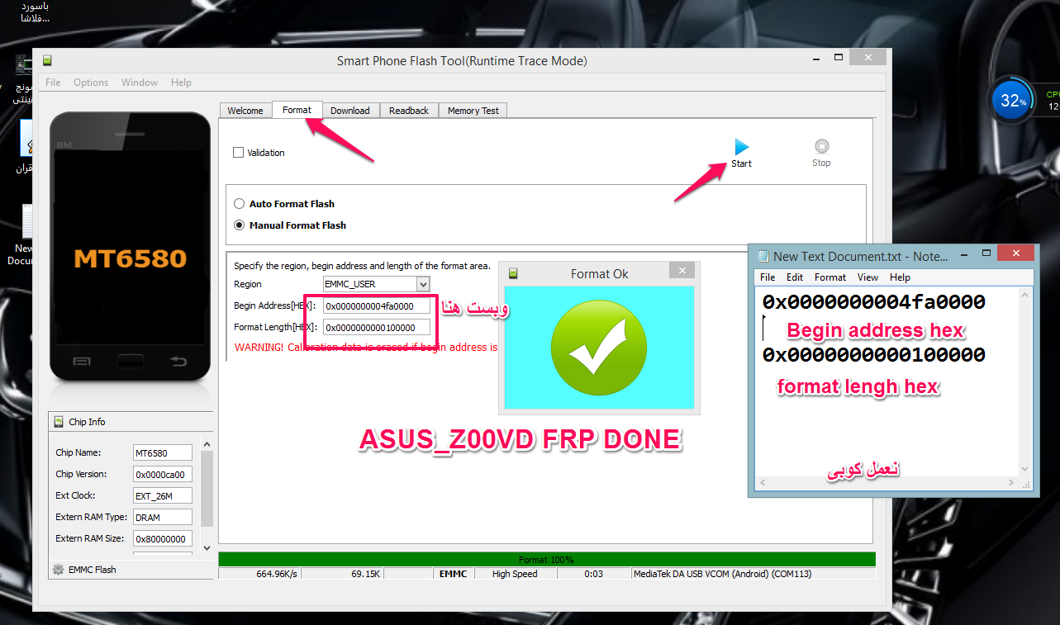1060x625 pixels.
Task: Click the Format 100% progress bar
Action: click(x=546, y=560)
